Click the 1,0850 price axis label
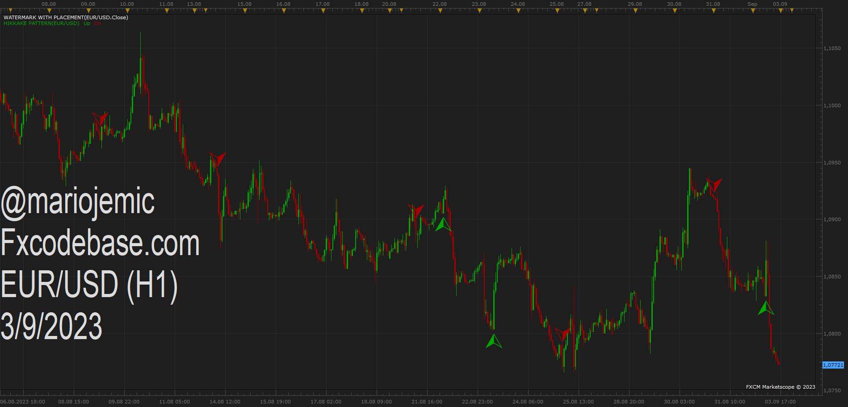The image size is (848, 407). coord(832,277)
